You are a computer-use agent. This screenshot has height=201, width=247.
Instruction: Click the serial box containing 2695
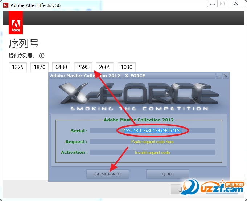83,67
